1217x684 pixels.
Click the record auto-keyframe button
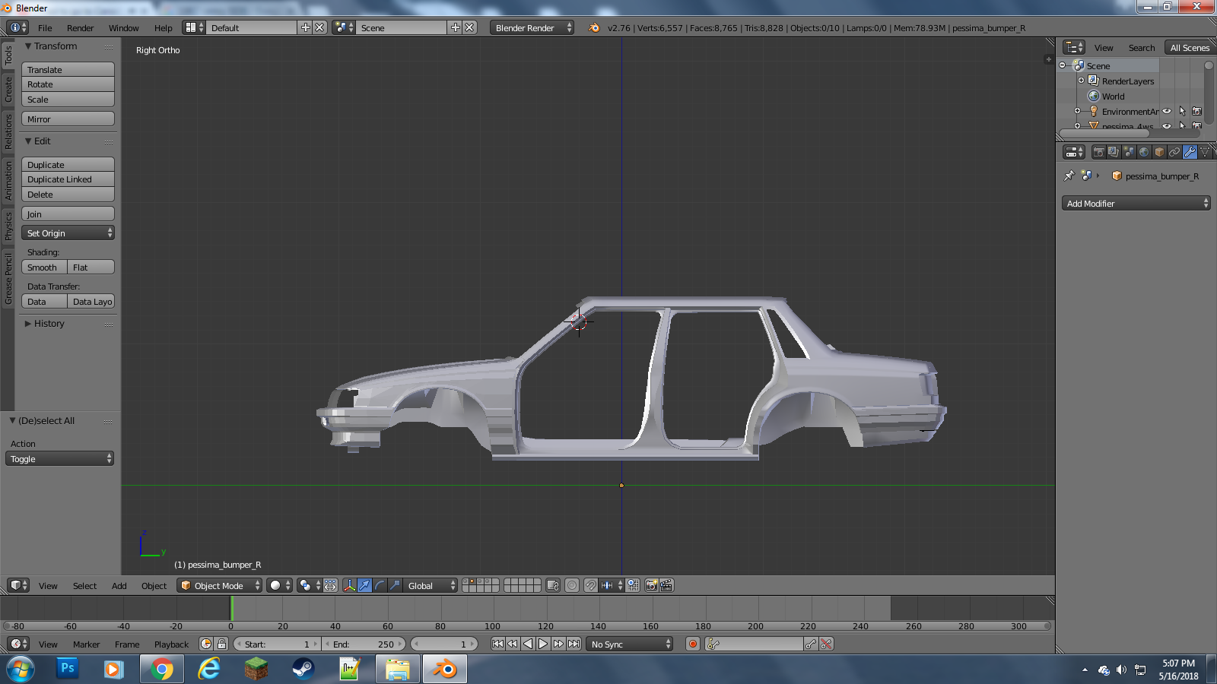pyautogui.click(x=692, y=644)
